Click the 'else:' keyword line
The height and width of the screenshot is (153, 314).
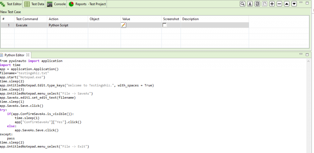tap(12, 126)
